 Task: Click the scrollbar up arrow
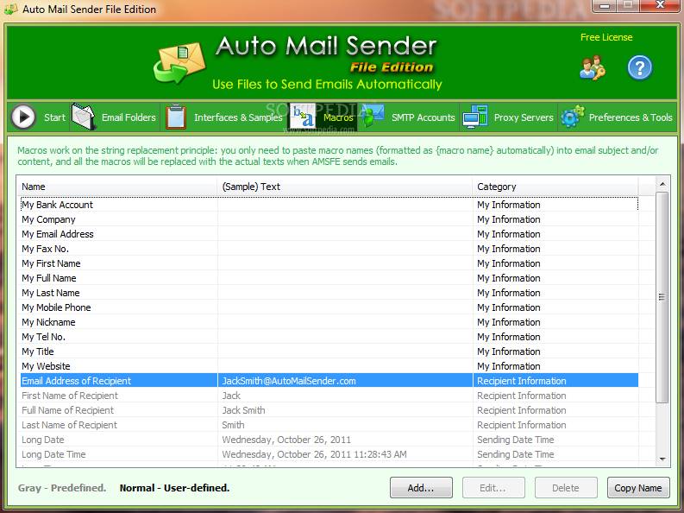pyautogui.click(x=662, y=184)
